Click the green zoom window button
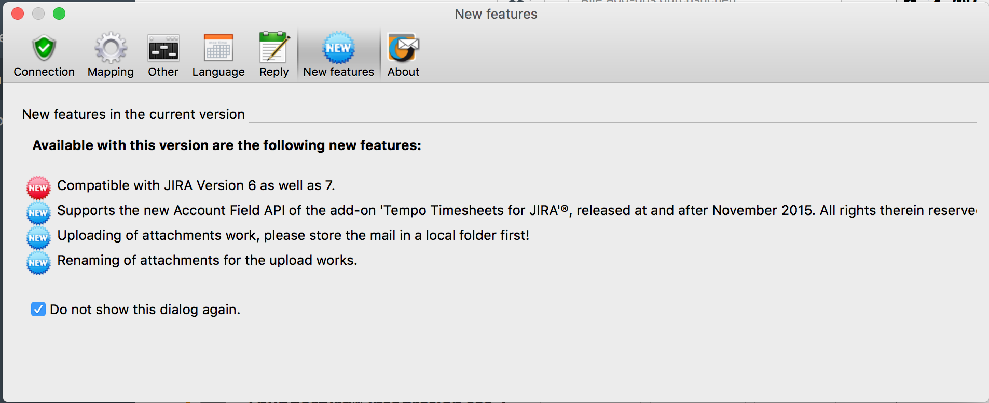Viewport: 989px width, 403px height. coord(59,14)
